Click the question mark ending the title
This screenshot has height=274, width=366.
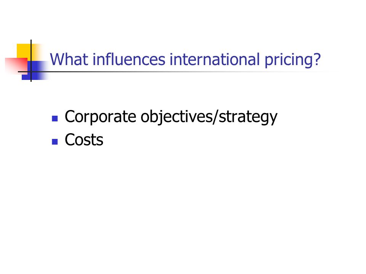point(317,59)
